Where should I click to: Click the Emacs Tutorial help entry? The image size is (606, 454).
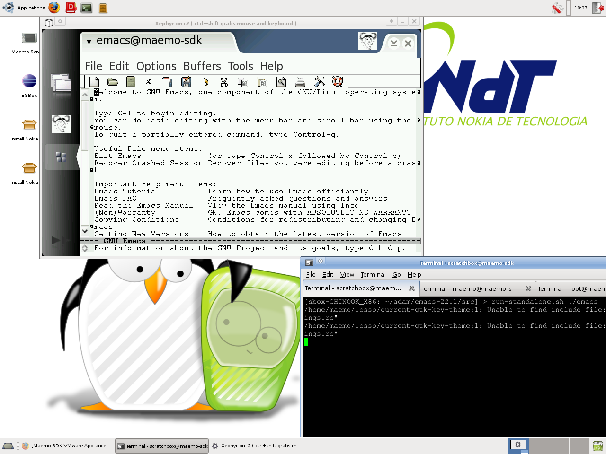[127, 192]
